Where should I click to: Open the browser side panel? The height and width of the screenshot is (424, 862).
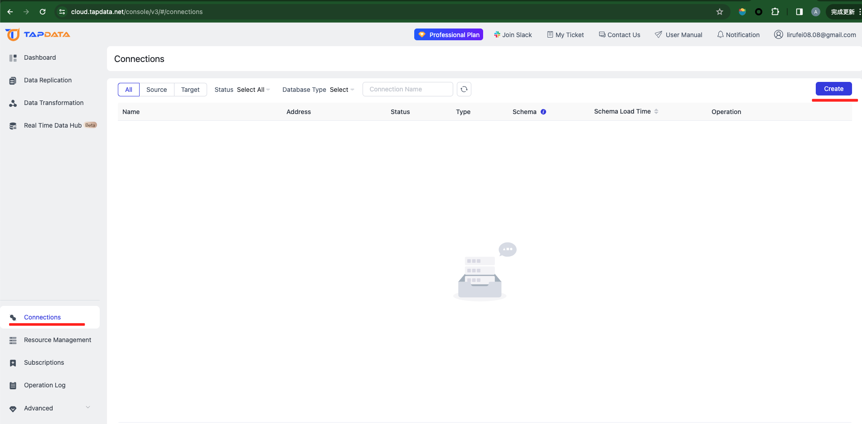799,12
